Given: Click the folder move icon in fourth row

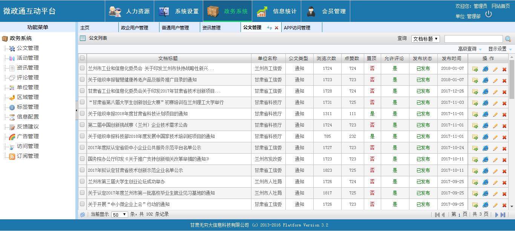Looking at the screenshot, I should (475, 103).
